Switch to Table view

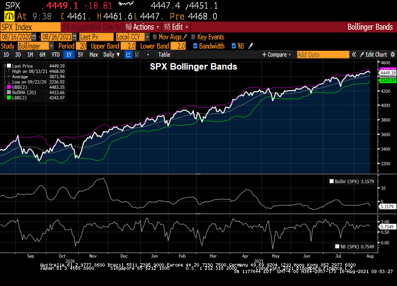coord(164,55)
